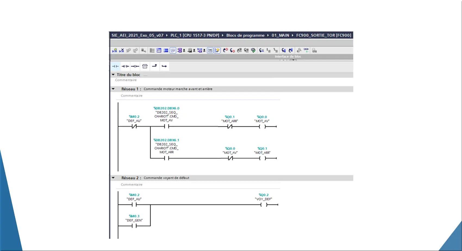Click Réseau 2 title 'Commande voyant de défaut'

[166, 178]
